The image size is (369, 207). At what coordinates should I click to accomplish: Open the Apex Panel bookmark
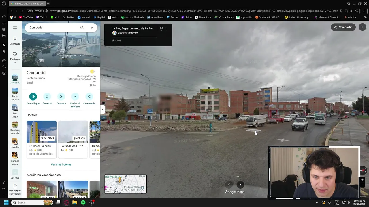tap(155, 17)
